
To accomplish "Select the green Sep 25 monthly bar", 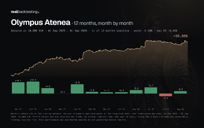I will 18,88.
